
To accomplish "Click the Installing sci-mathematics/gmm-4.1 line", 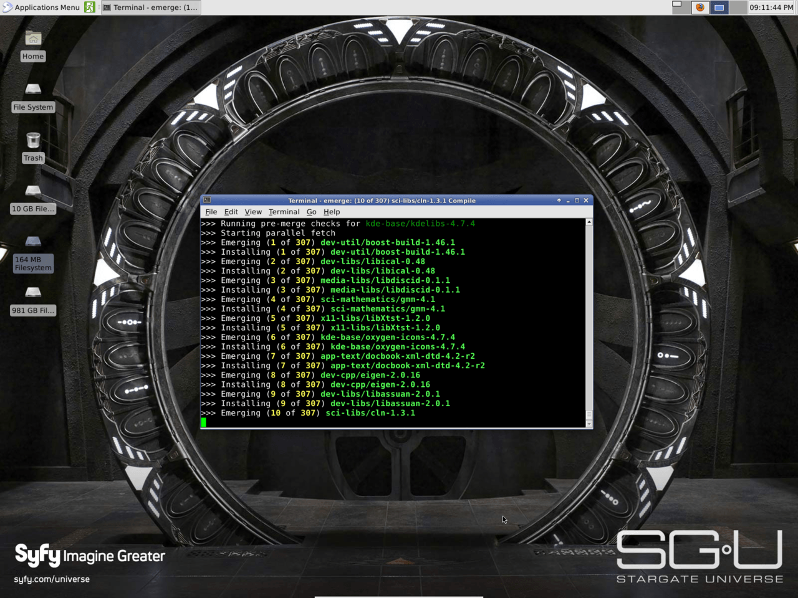I will 323,309.
